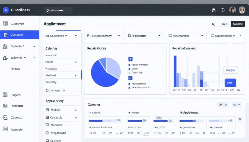Image resolution: width=249 pixels, height=142 pixels.
Task: Click the 3 Apgvo button on chart
Action: (230, 70)
